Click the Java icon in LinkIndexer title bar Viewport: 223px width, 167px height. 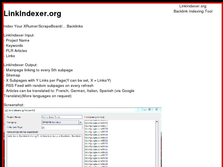tap(6, 110)
